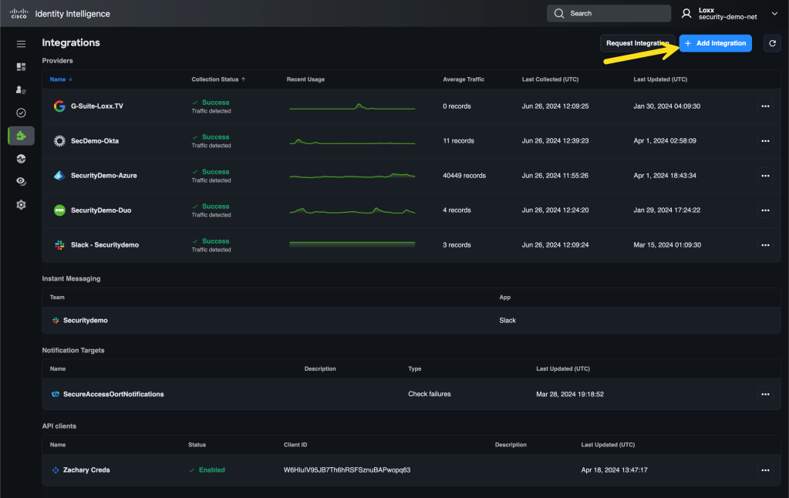Open options menu for SecurityDemo-Azure row

(x=765, y=176)
